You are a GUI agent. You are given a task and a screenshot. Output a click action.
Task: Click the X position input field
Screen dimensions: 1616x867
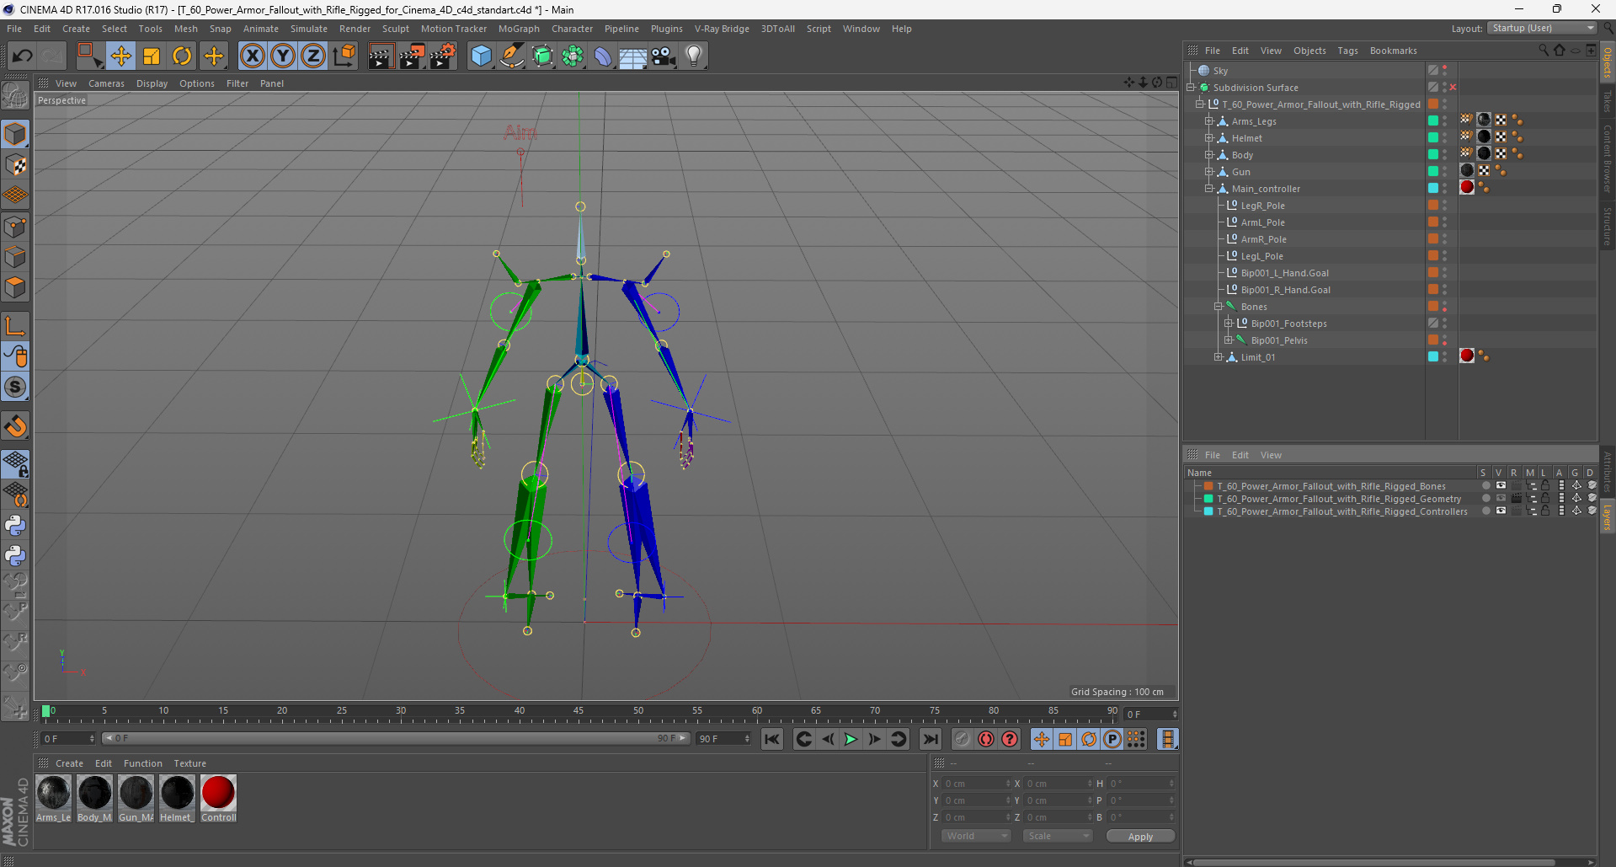(x=975, y=784)
